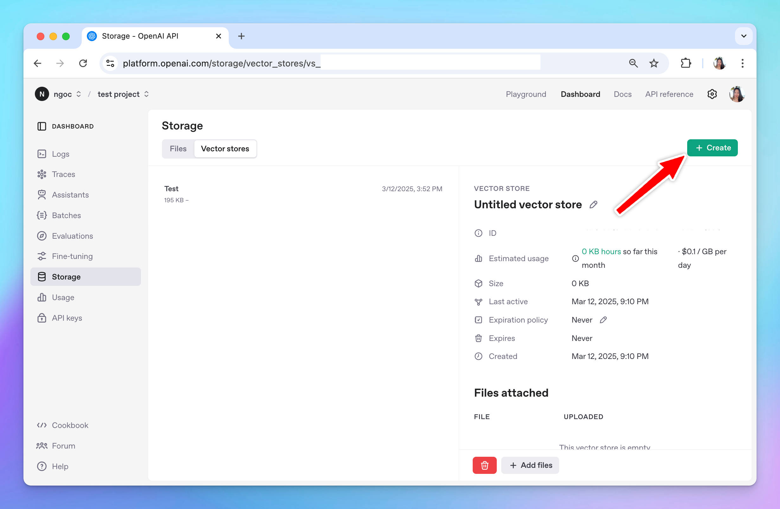Bookmark this page with the star icon
The width and height of the screenshot is (780, 509).
pos(654,63)
